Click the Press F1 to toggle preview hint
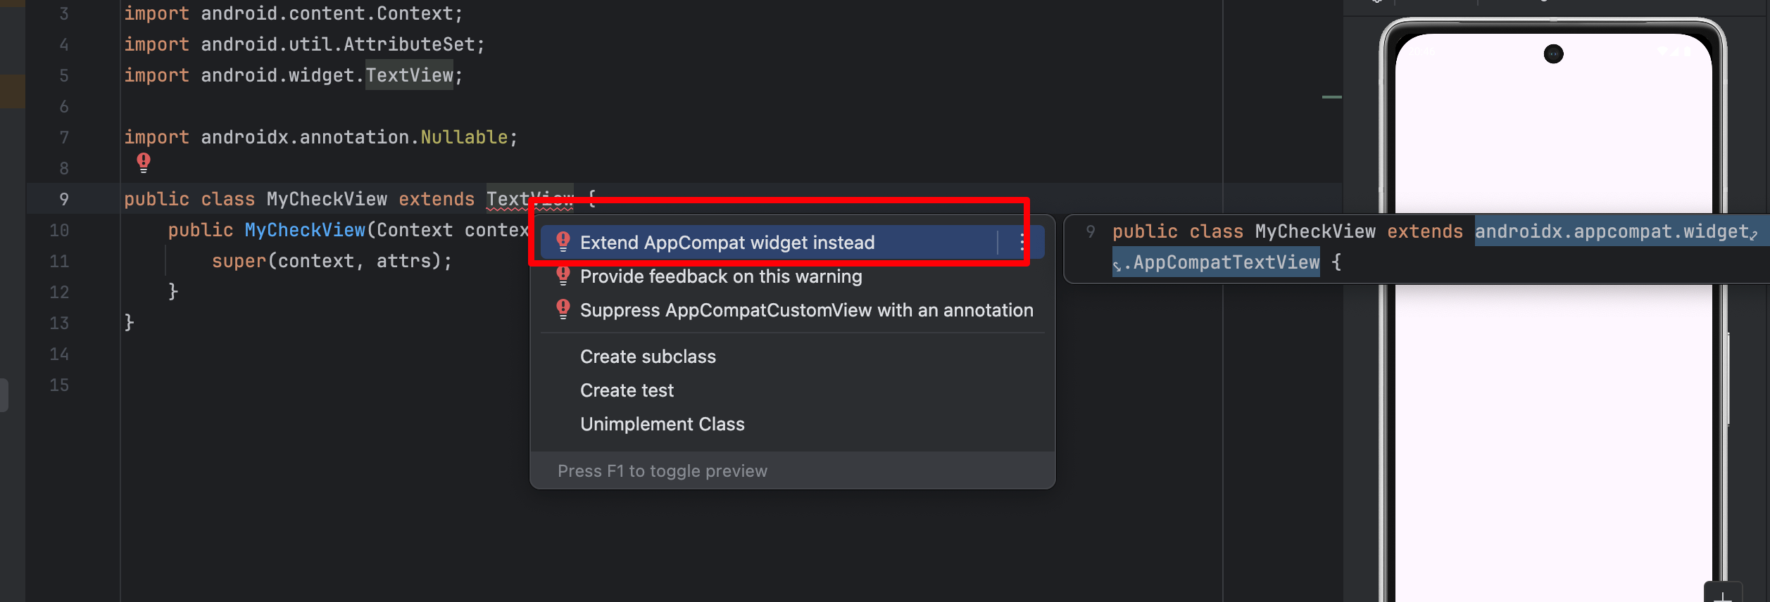The image size is (1770, 602). (662, 471)
